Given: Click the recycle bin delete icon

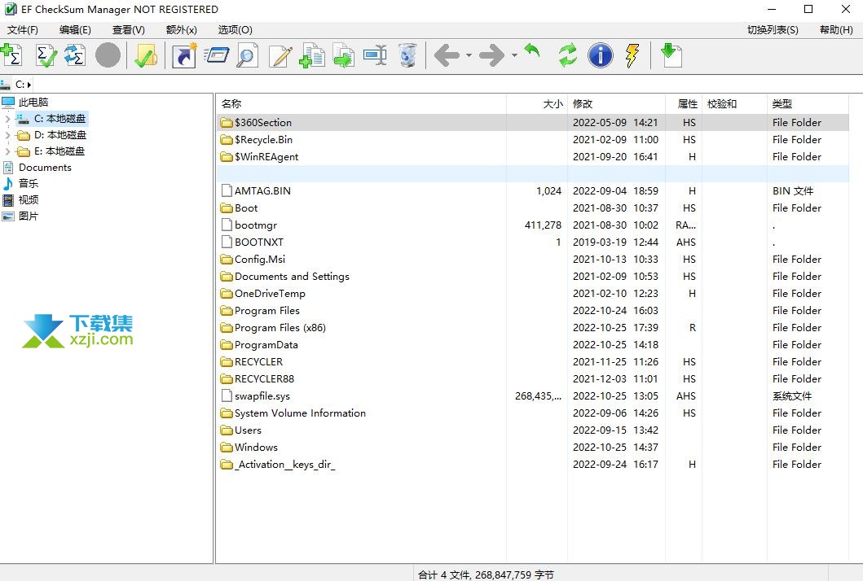Looking at the screenshot, I should pyautogui.click(x=407, y=55).
